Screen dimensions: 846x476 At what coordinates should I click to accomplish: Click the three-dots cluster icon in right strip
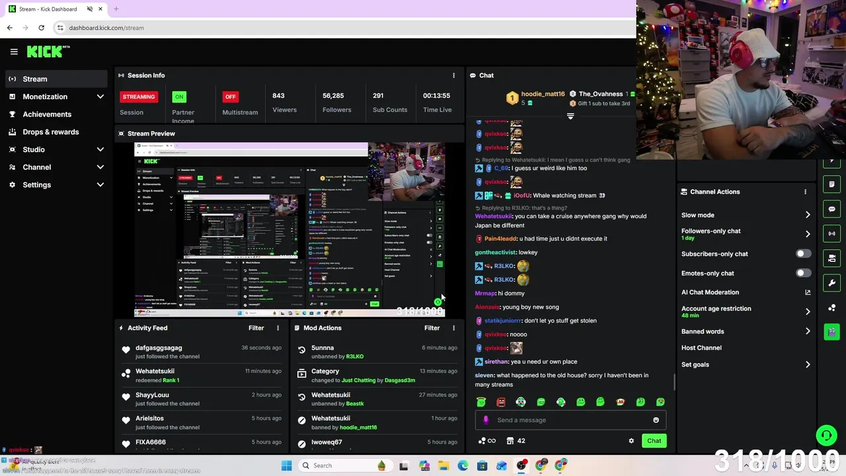pyautogui.click(x=832, y=307)
